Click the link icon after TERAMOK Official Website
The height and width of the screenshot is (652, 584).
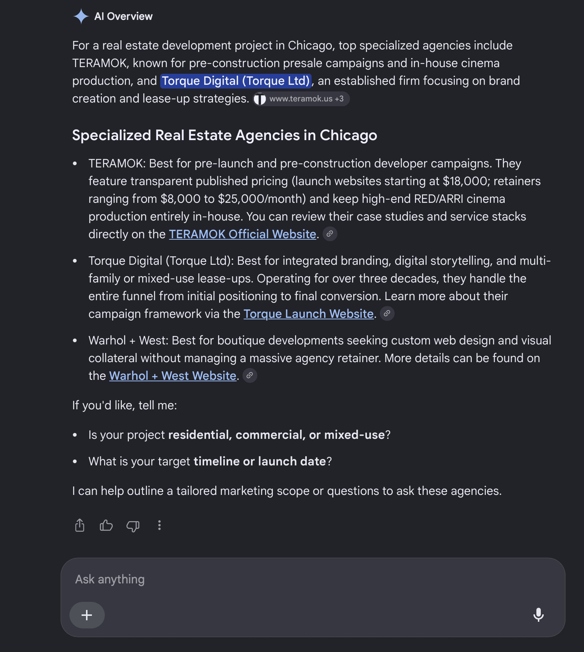click(330, 234)
